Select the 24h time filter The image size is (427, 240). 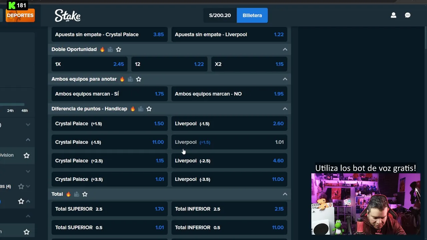coord(10,111)
